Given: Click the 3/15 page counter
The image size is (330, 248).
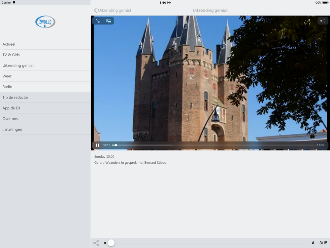Looking at the screenshot, I should (323, 243).
